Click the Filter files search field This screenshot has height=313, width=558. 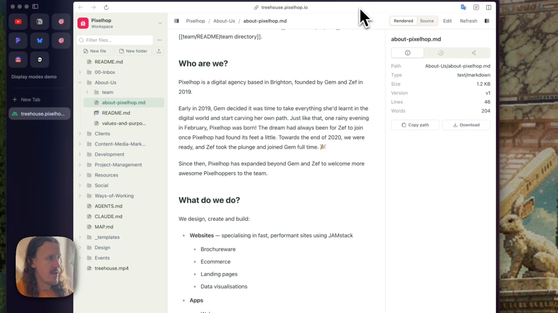[x=115, y=40]
